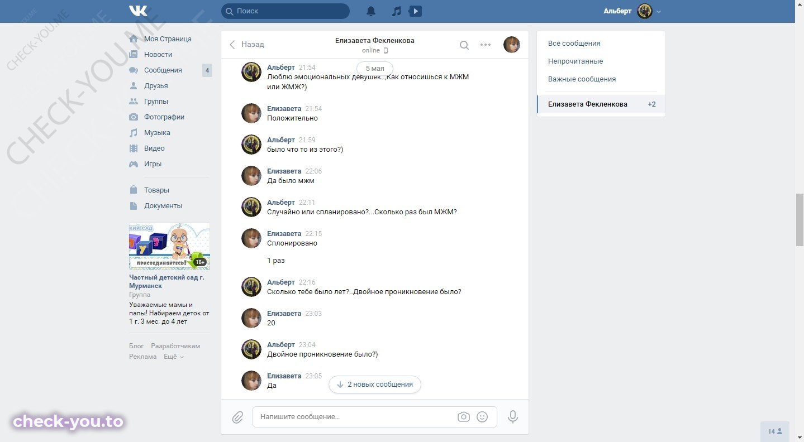Click Альберт's avatar on the 21:54 message
The width and height of the screenshot is (804, 442).
point(251,72)
